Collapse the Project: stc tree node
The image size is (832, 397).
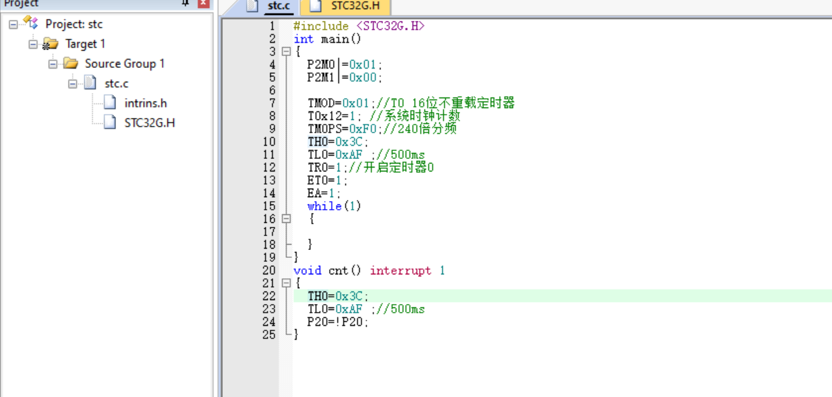tap(13, 24)
